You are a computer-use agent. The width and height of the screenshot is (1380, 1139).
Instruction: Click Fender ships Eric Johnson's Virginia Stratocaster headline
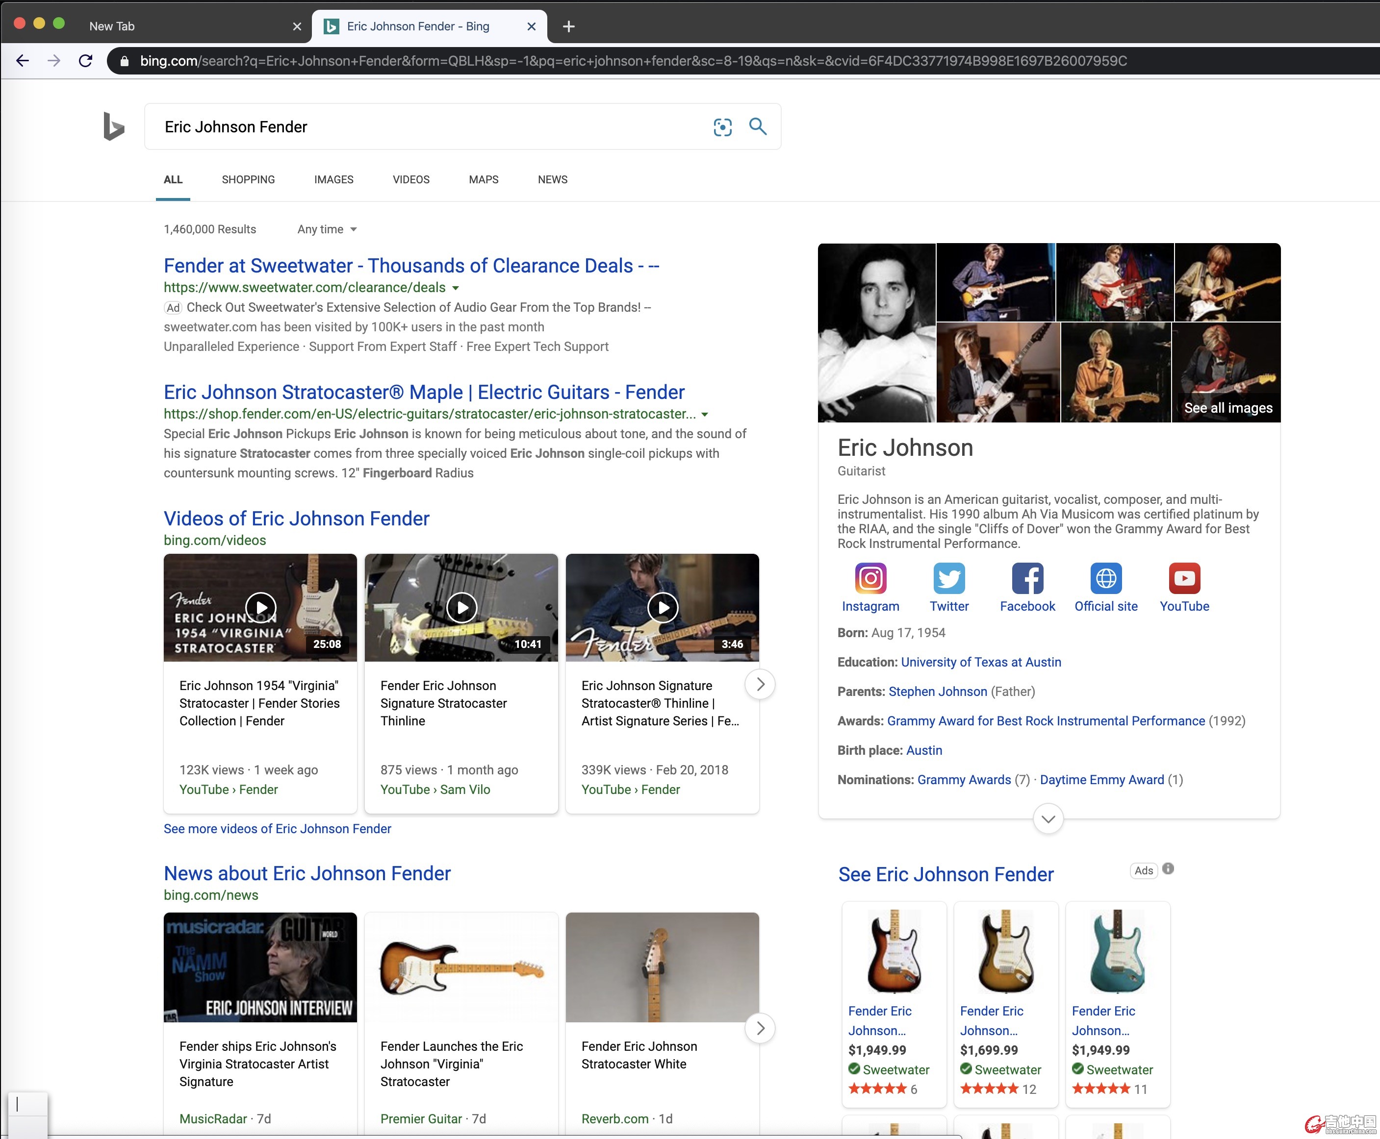[257, 1064]
